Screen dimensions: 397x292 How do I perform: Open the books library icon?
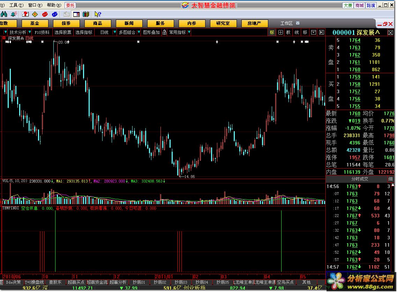pyautogui.click(x=86, y=14)
